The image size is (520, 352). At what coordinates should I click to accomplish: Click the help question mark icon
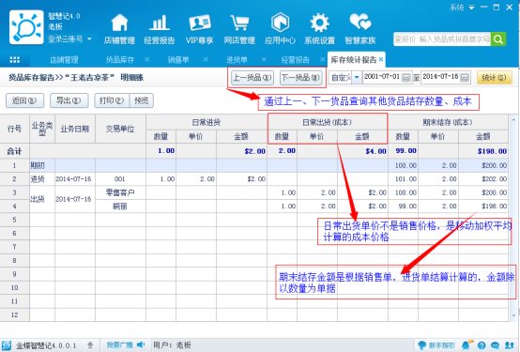pos(482,345)
